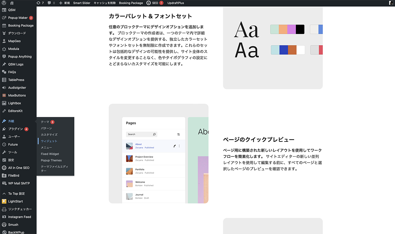Image resolution: width=395 pixels, height=234 pixels.
Task: Choose カスタマイズ from the submenu
Action: [49, 135]
